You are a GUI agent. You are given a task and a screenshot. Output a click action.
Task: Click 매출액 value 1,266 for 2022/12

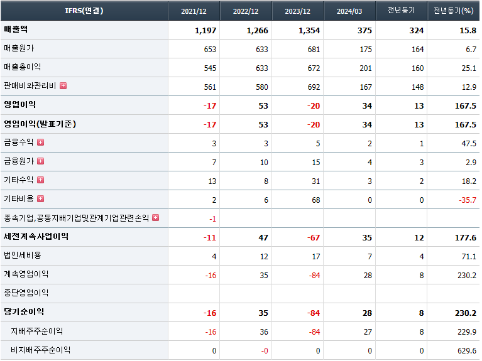257,30
